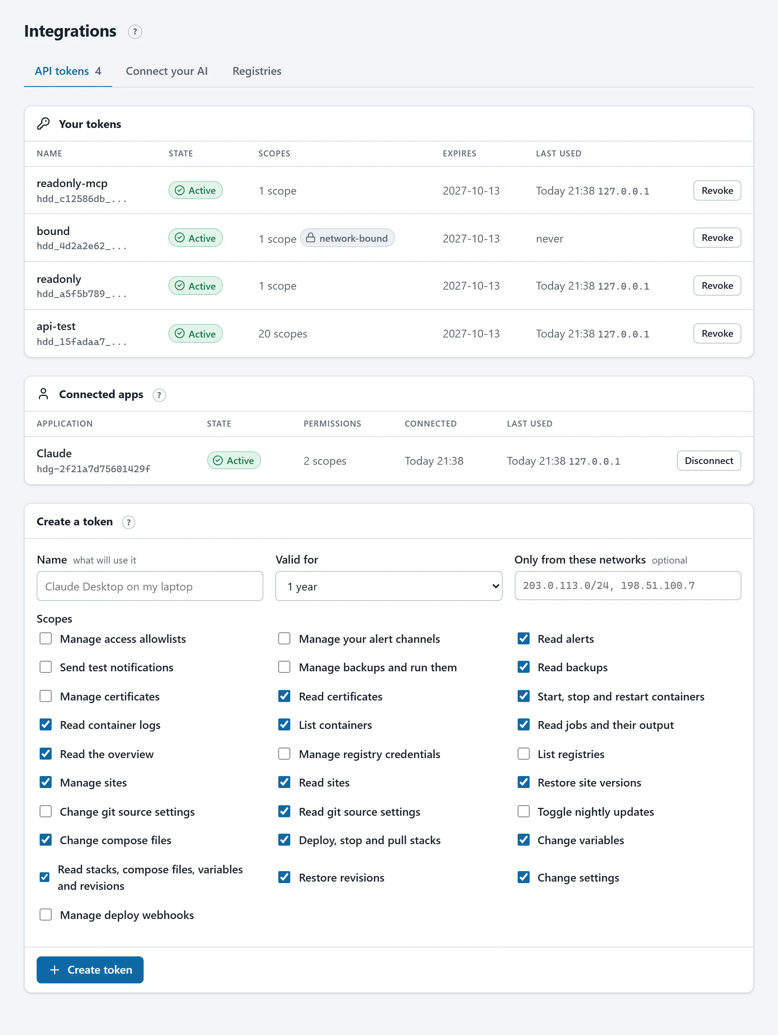Revoke the api-test token

coord(717,334)
